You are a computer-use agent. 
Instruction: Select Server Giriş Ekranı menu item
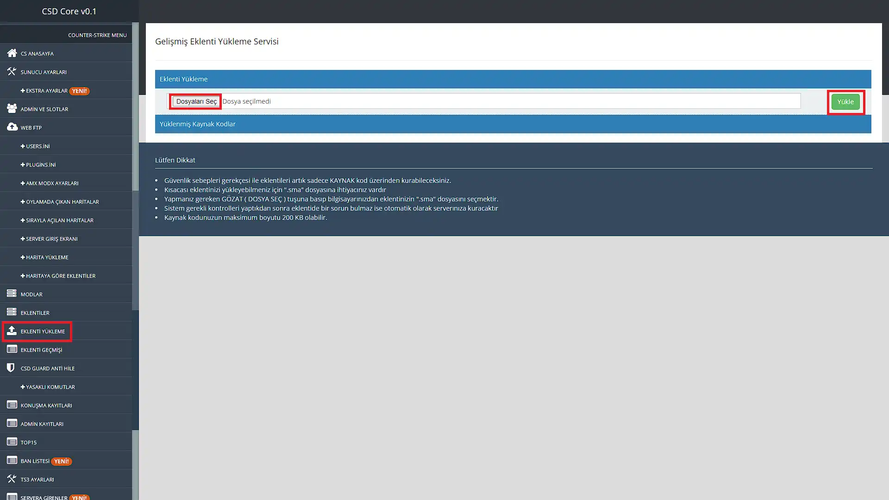(66, 238)
